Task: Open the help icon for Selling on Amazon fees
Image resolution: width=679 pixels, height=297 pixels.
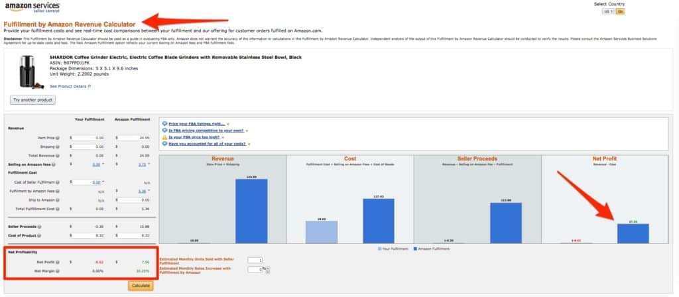Action: (53, 164)
